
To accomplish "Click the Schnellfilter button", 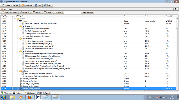I will pyautogui.click(x=88, y=12).
